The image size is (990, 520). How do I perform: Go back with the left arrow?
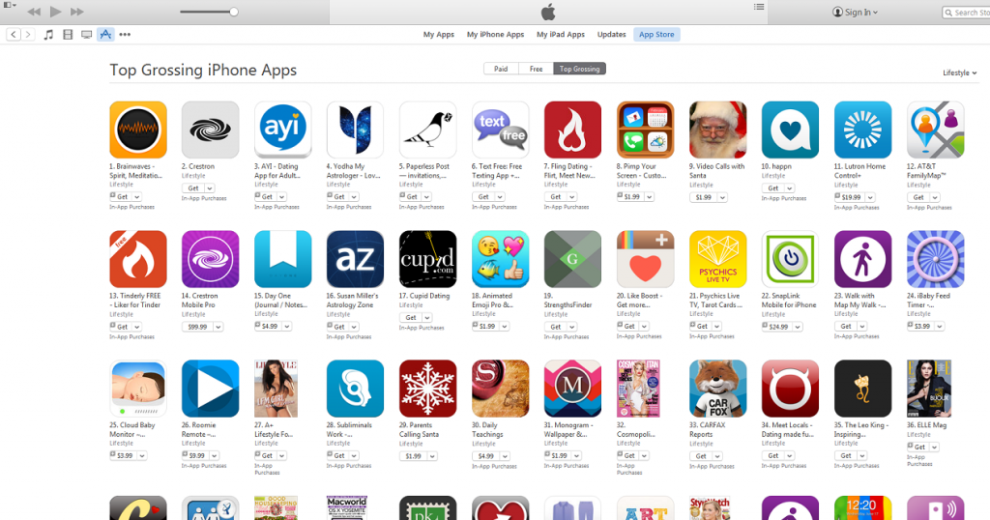point(14,35)
